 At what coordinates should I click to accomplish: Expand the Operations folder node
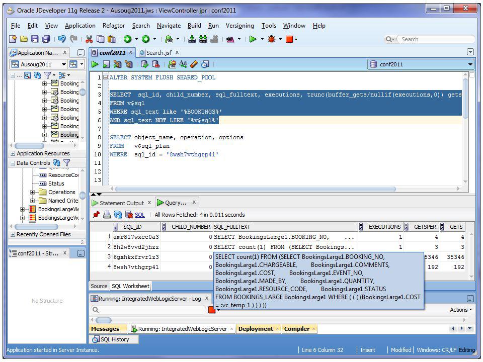pyautogui.click(x=32, y=192)
